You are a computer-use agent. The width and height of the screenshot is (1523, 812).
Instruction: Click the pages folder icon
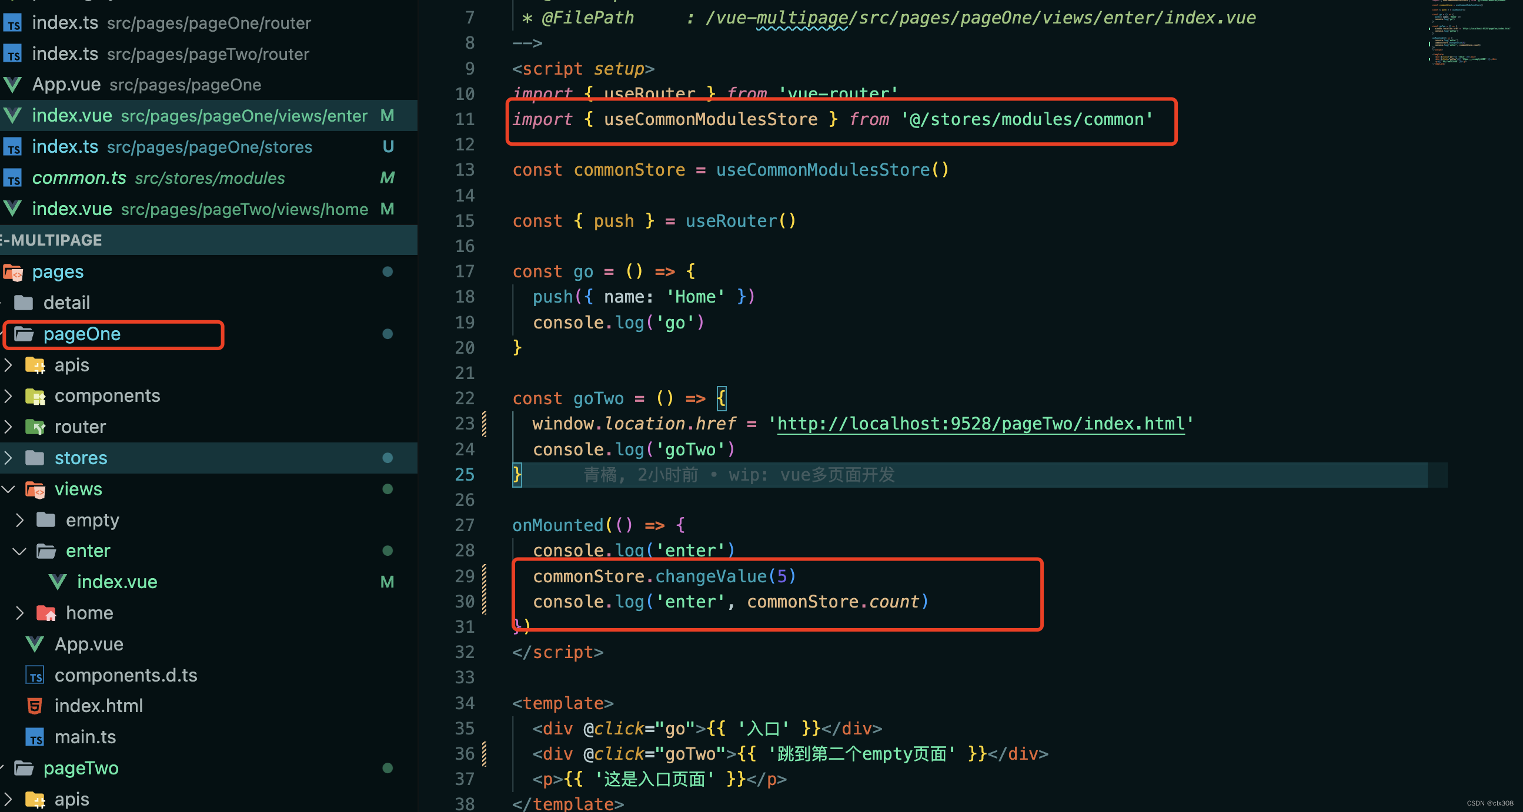coord(13,272)
